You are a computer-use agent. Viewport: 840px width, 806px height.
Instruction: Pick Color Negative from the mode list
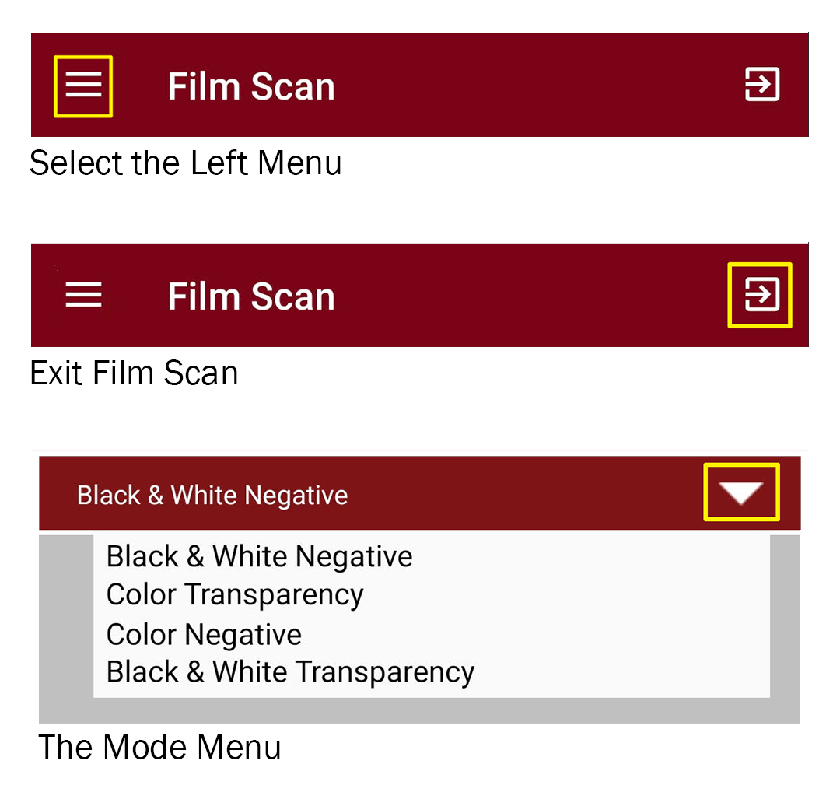pos(204,634)
